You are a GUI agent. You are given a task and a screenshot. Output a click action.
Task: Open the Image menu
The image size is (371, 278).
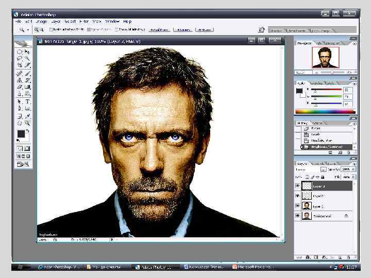pos(41,21)
